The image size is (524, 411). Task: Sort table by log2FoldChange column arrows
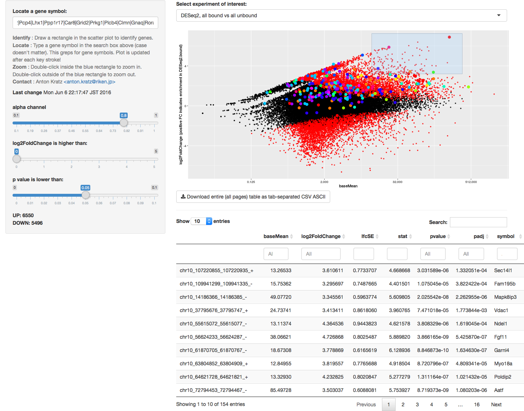(x=344, y=236)
